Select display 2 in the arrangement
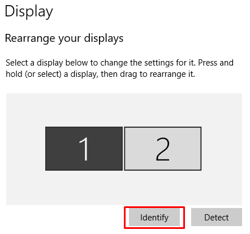This screenshot has width=250, height=234. pyautogui.click(x=163, y=149)
